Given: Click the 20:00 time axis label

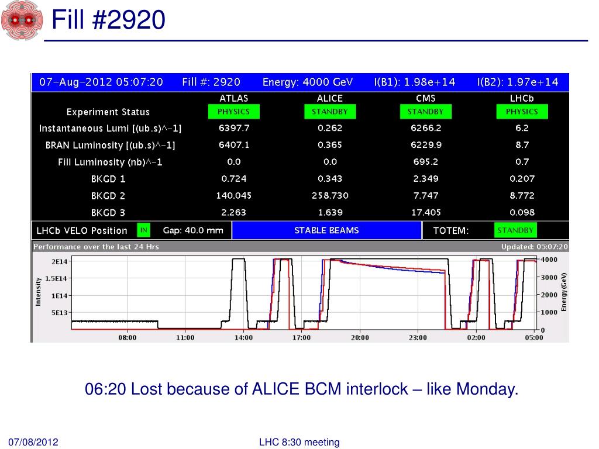Looking at the screenshot, I should click(x=360, y=337).
